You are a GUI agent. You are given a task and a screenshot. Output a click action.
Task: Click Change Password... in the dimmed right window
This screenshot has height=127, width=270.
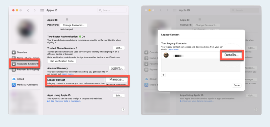[x=206, y=25]
